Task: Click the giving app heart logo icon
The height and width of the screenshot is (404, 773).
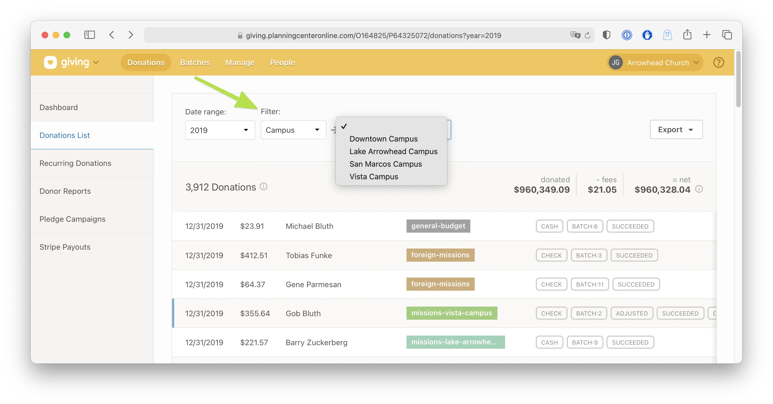Action: 50,62
